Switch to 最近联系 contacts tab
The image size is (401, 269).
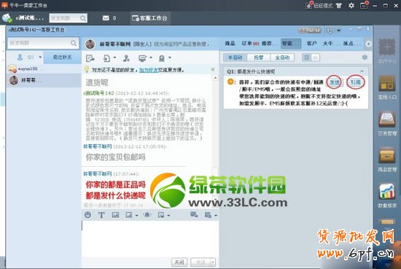tap(62, 58)
